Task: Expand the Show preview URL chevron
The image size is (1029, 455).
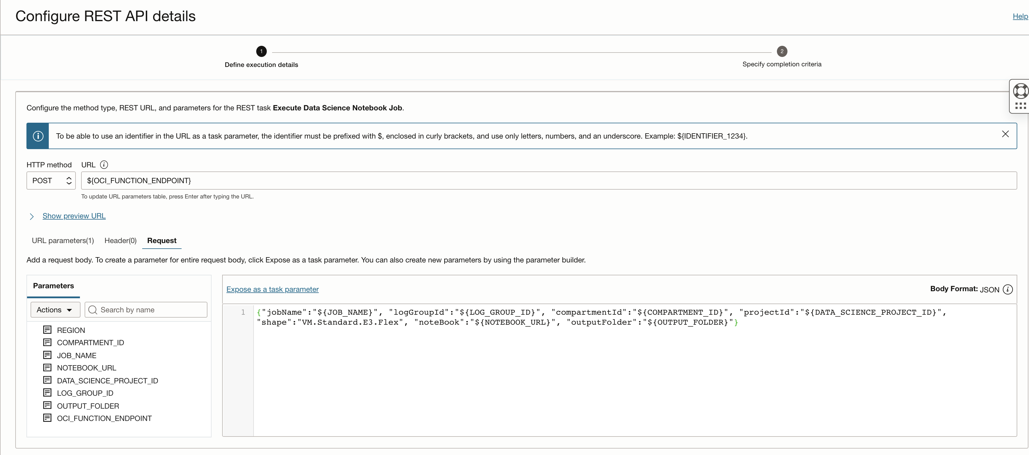Action: [31, 216]
